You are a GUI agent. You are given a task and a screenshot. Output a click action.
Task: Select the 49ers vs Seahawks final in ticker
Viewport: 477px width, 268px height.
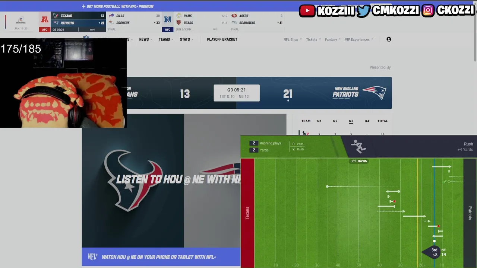click(256, 22)
